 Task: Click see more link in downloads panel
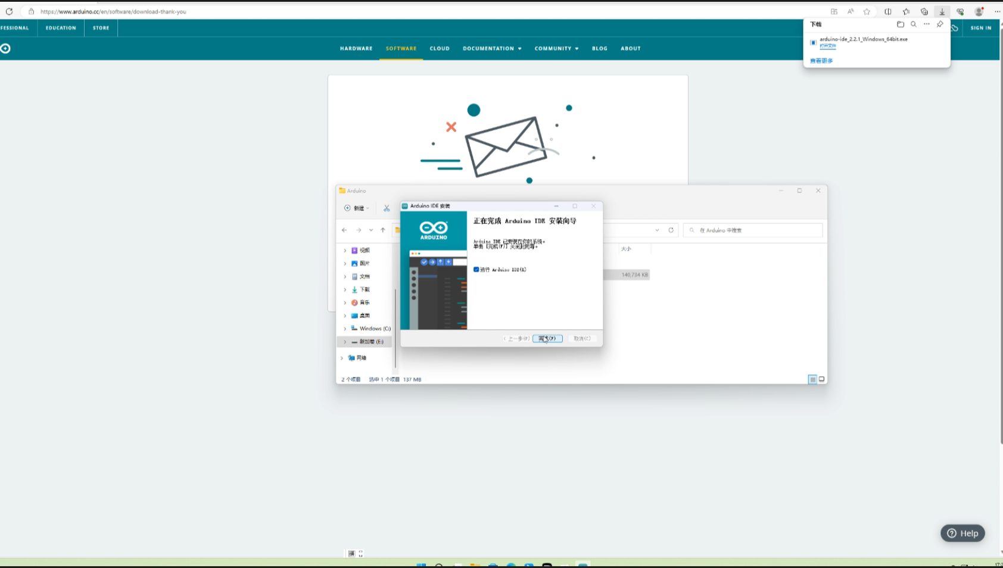click(821, 61)
